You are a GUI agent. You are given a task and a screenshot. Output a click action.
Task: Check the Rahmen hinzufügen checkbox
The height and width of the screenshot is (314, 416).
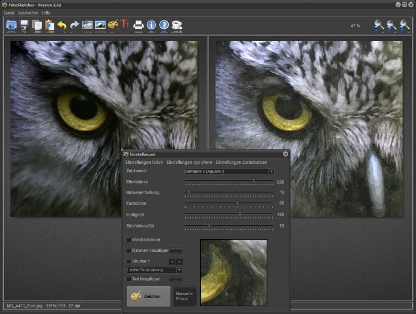(x=129, y=251)
